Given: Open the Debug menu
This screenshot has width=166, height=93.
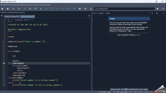Looking at the screenshot, I should point(23,5).
